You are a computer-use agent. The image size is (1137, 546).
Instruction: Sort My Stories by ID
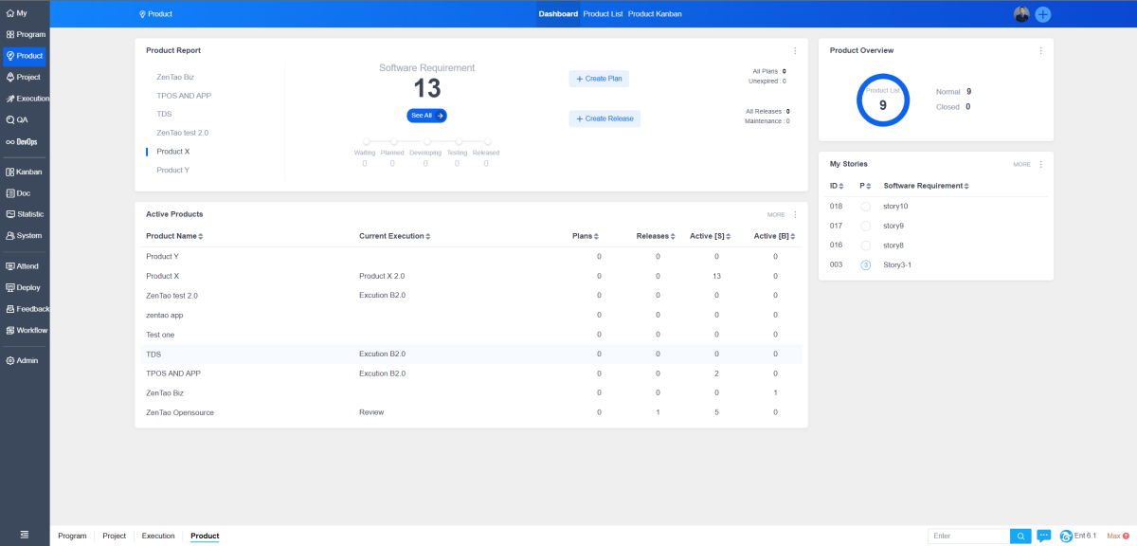[x=837, y=186]
